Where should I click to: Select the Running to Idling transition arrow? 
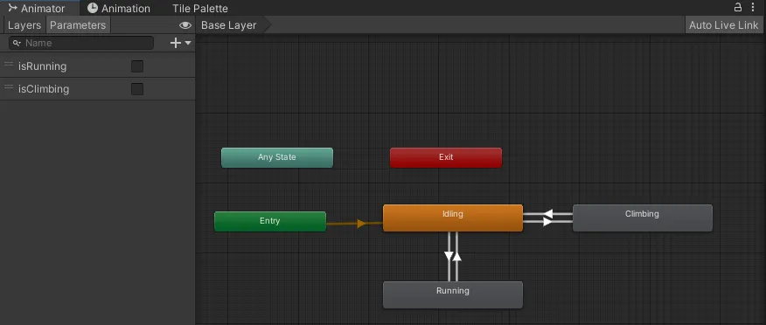[x=456, y=256]
